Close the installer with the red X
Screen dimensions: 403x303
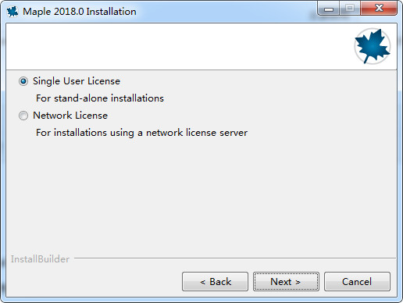pyautogui.click(x=379, y=9)
